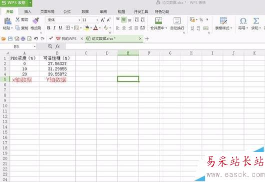Click the percent style icon

pos(201,20)
